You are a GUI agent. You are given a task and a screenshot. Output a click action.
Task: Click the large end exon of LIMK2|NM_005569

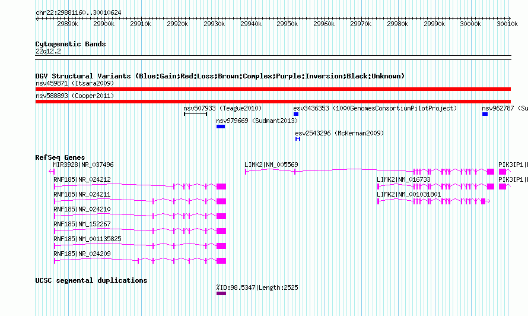click(x=491, y=172)
